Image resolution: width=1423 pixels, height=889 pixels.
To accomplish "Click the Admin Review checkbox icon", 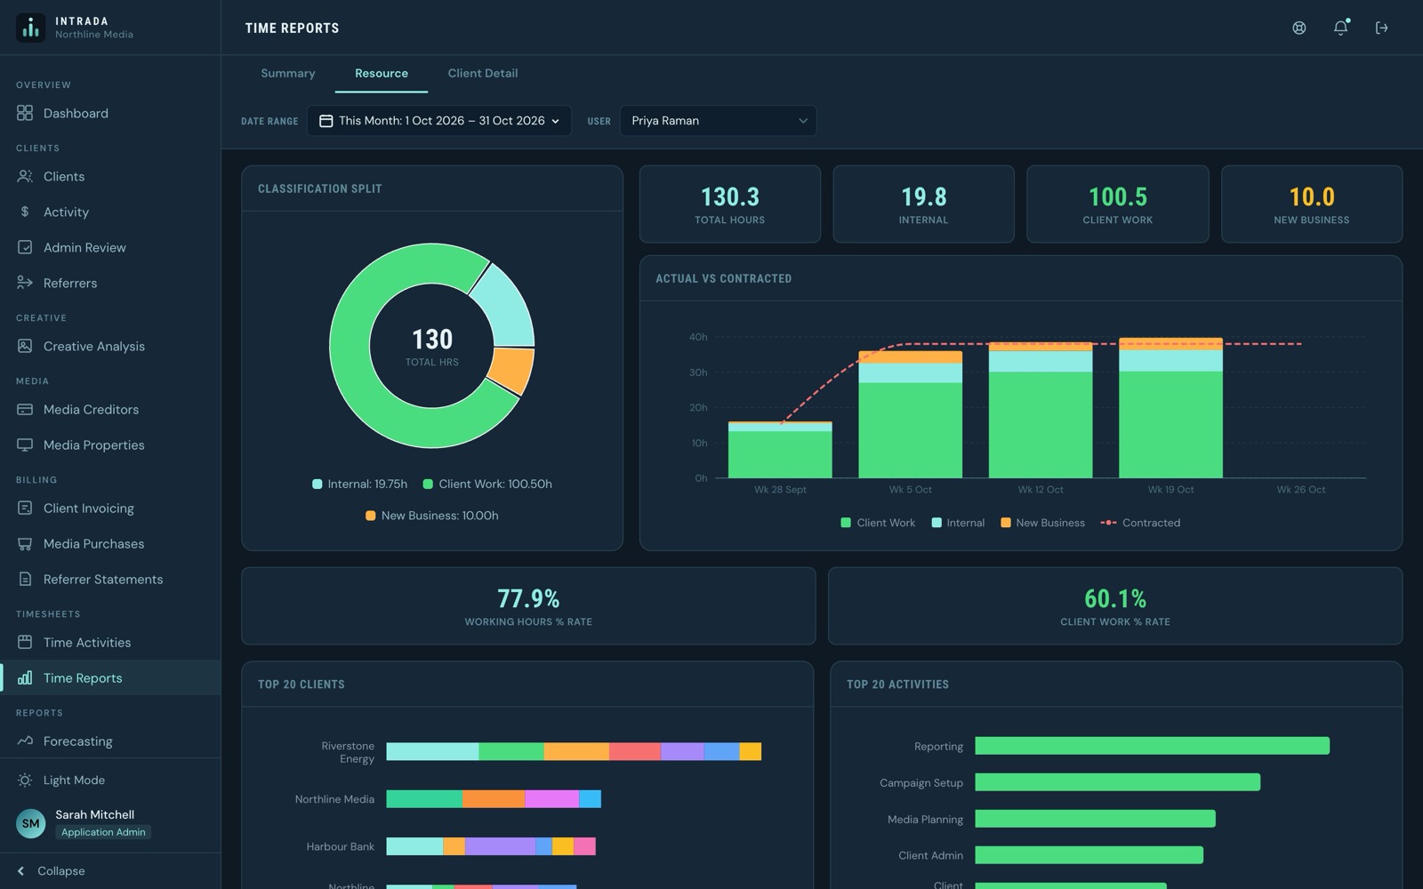I will click(x=25, y=247).
